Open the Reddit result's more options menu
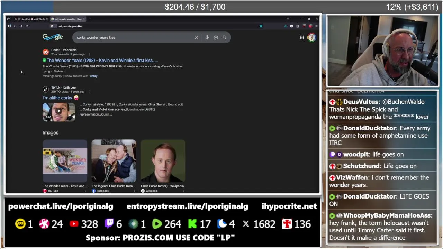 89,54
